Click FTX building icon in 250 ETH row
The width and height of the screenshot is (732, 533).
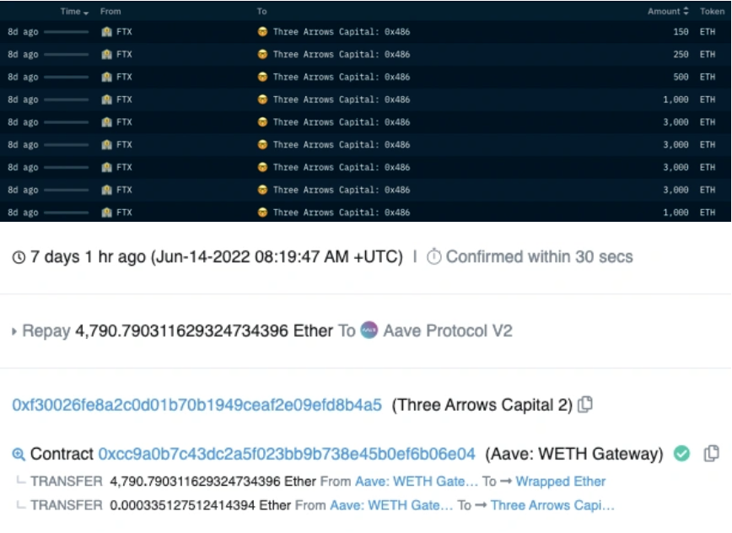click(106, 54)
